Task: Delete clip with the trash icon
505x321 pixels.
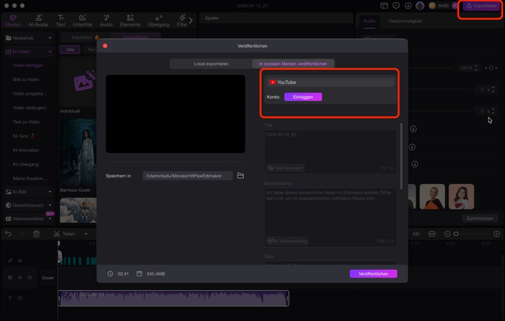Action: [37, 234]
